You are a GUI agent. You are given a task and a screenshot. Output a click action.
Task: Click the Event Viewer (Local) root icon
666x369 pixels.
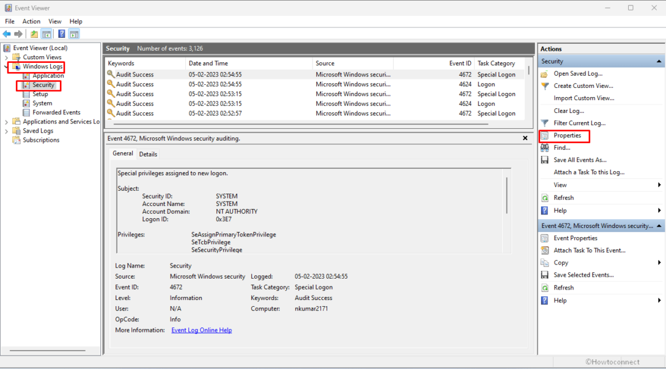click(7, 48)
